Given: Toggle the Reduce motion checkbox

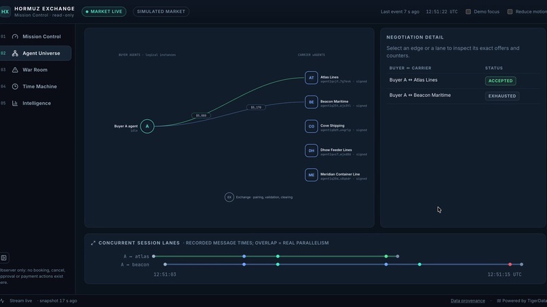Looking at the screenshot, I should (x=510, y=12).
